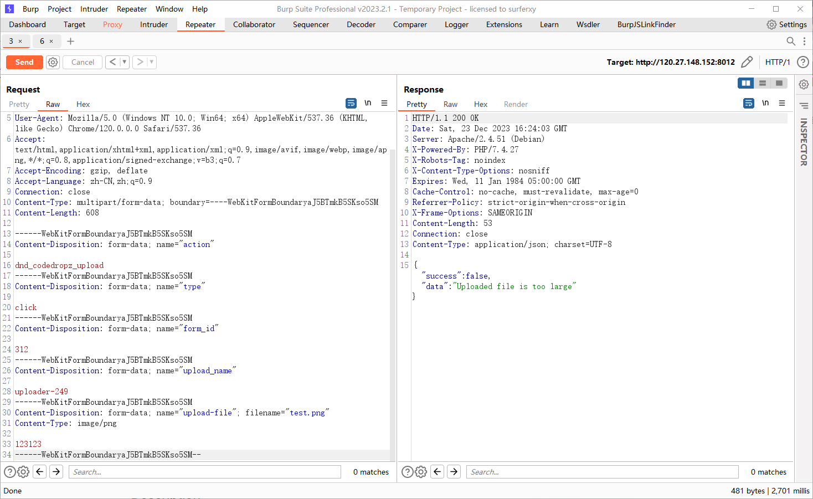Open Repeater tab options kebab menu
Image resolution: width=813 pixels, height=499 pixels.
[804, 41]
